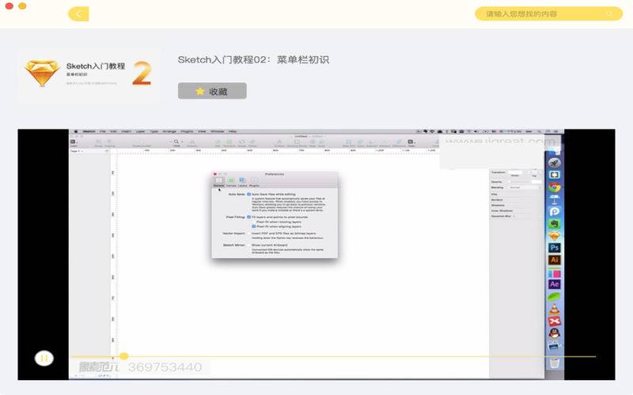Enable Show current Artboard for Sketch Mirror
The image size is (633, 395).
248,245
